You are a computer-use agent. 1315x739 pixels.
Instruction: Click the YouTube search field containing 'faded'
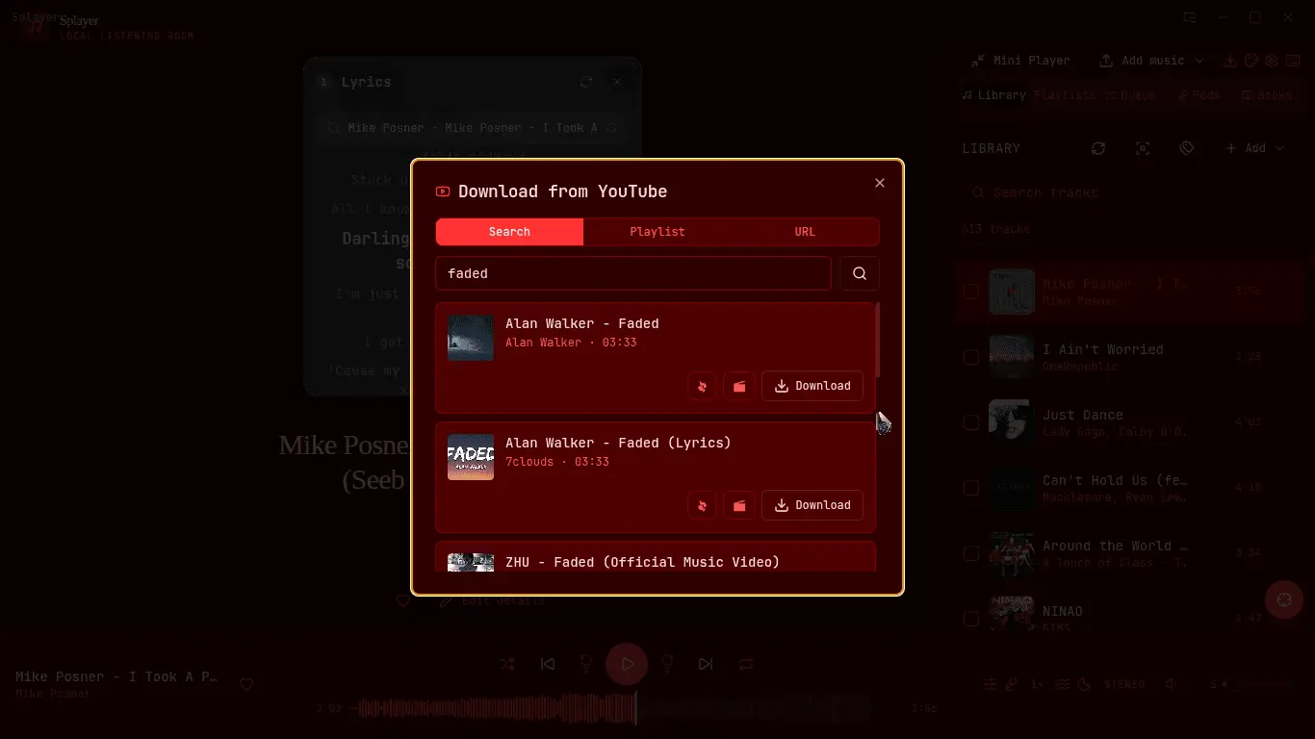point(633,273)
